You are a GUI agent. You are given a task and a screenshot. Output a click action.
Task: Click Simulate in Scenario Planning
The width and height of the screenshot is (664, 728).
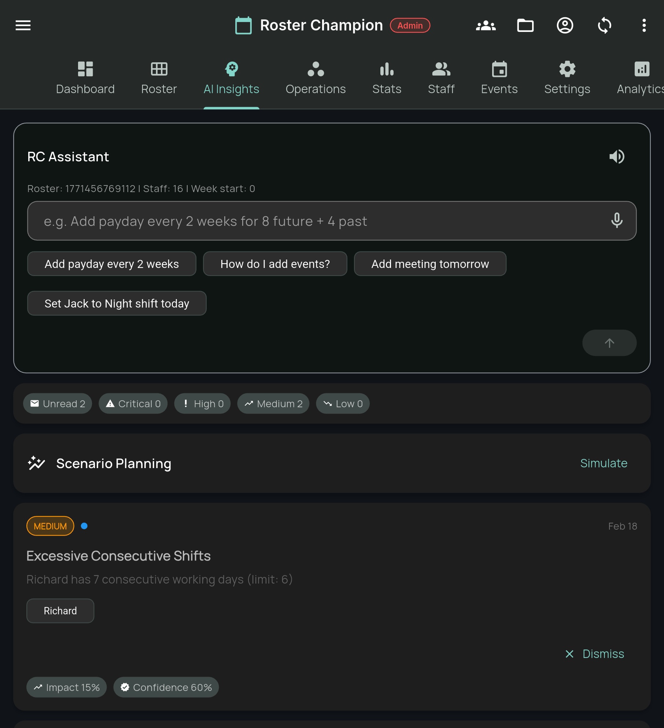pos(604,463)
